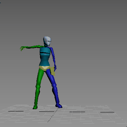
Task: Click the olive box prop beside the hip
Action: 53,71
